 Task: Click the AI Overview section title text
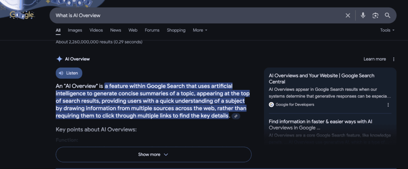77,59
